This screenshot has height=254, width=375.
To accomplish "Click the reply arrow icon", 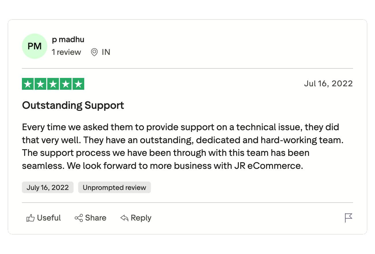I will 124,218.
